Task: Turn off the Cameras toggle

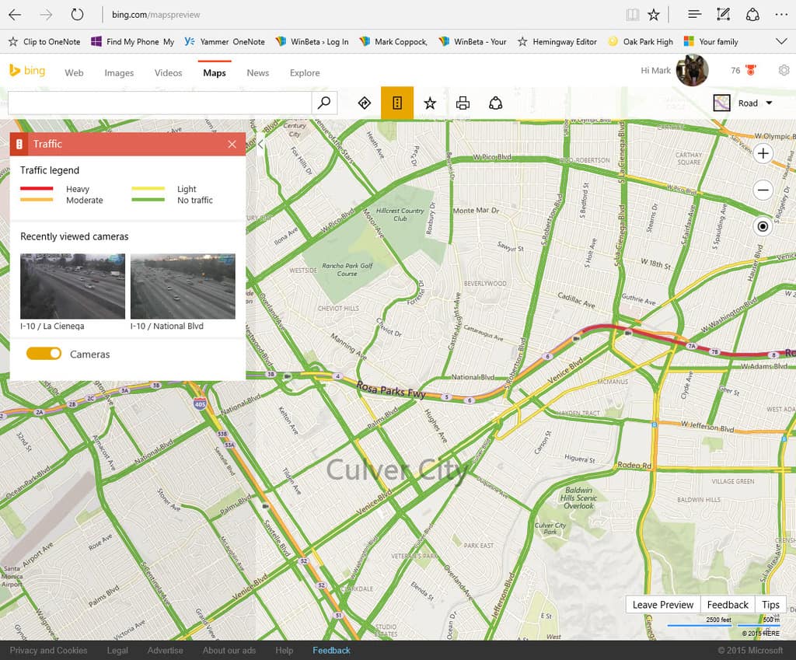Action: 44,354
